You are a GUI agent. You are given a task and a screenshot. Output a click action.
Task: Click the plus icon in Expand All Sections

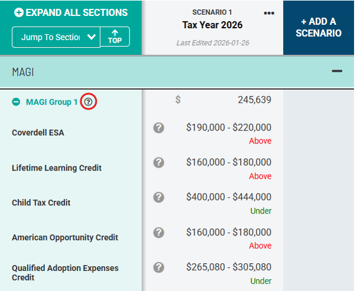click(19, 12)
